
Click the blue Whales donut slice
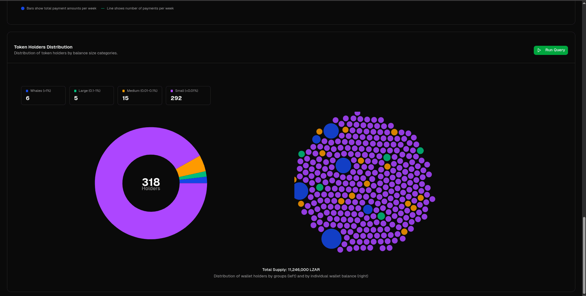tap(193, 180)
